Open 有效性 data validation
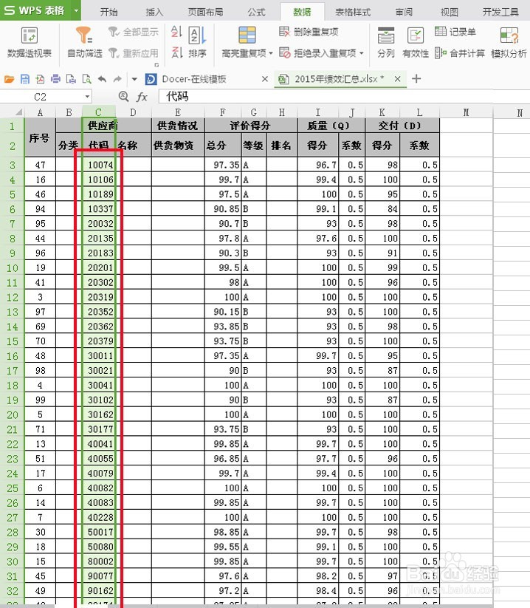Screen dimensions: 530x608 (x=416, y=42)
